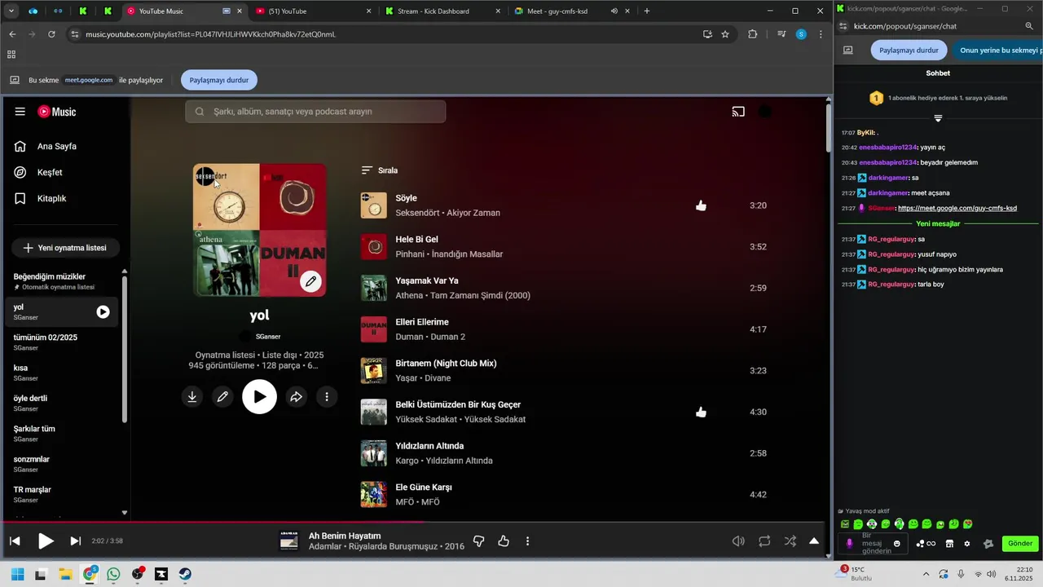Viewport: 1043px width, 587px height.
Task: Skip to previous track
Action: 15,541
